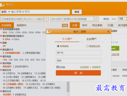127x96 pixels.
Task: Open the 选择附件 tab
Action: 22,25
